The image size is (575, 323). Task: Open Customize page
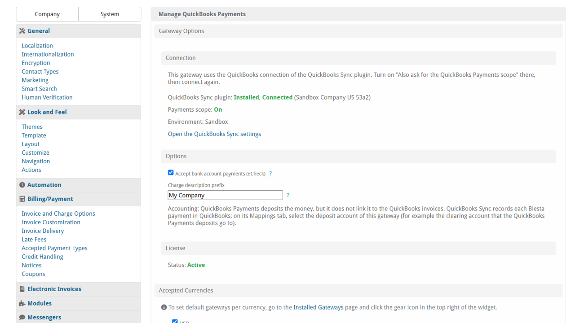click(x=35, y=153)
